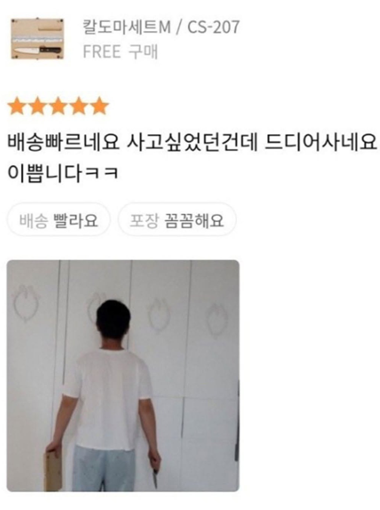Select the first orange rating star
Screen dimensions: 380x510
[17, 106]
